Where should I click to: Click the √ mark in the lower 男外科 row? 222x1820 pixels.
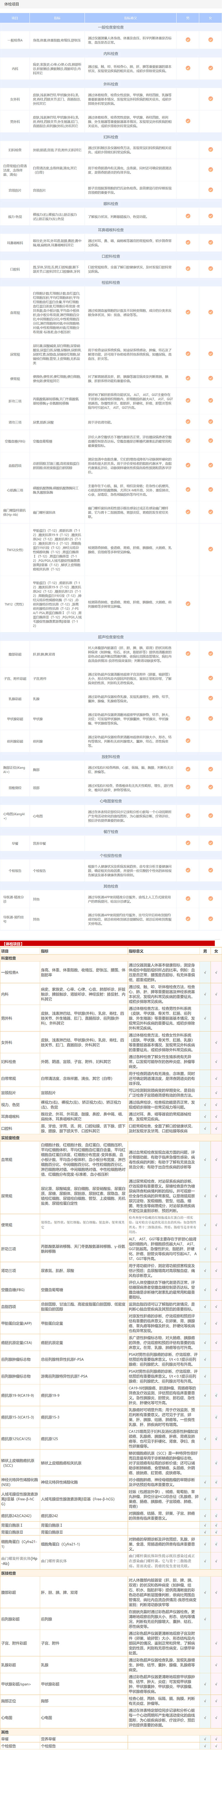pyautogui.click(x=205, y=1018)
